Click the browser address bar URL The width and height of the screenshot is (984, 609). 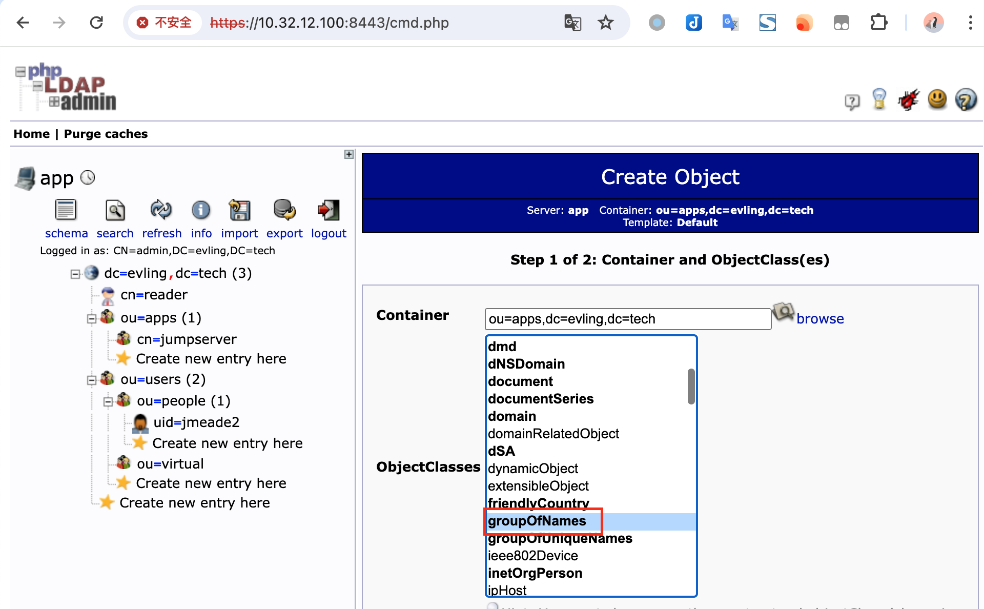(330, 23)
